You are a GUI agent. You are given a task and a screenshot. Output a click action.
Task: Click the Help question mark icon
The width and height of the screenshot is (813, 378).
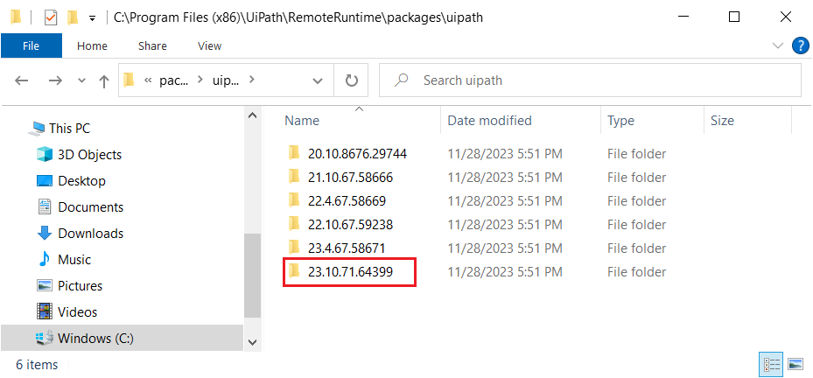coord(800,45)
